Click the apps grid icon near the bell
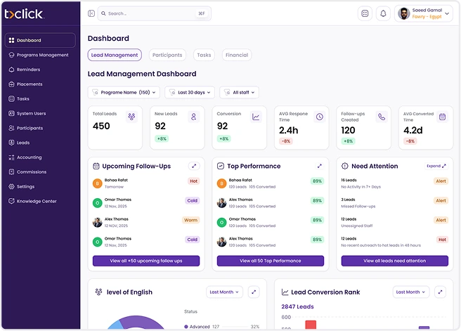Image resolution: width=461 pixels, height=331 pixels. click(365, 13)
